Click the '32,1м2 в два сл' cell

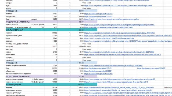point(38,25)
